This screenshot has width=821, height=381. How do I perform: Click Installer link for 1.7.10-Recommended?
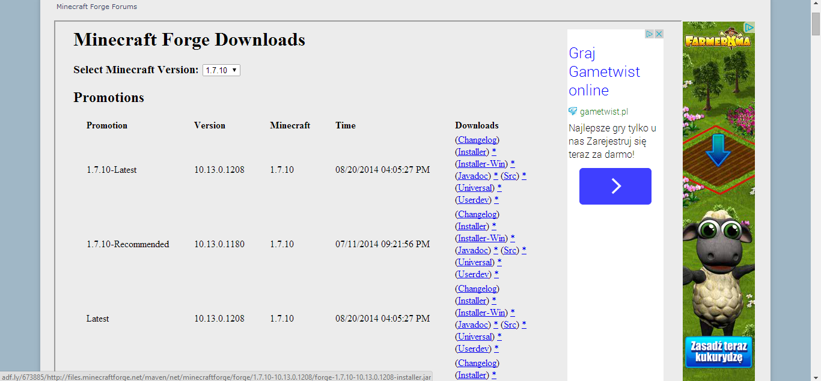pos(472,226)
